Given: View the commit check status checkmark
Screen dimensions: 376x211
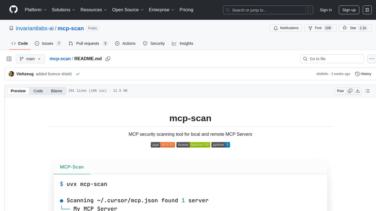Looking at the screenshot, I should [78, 74].
